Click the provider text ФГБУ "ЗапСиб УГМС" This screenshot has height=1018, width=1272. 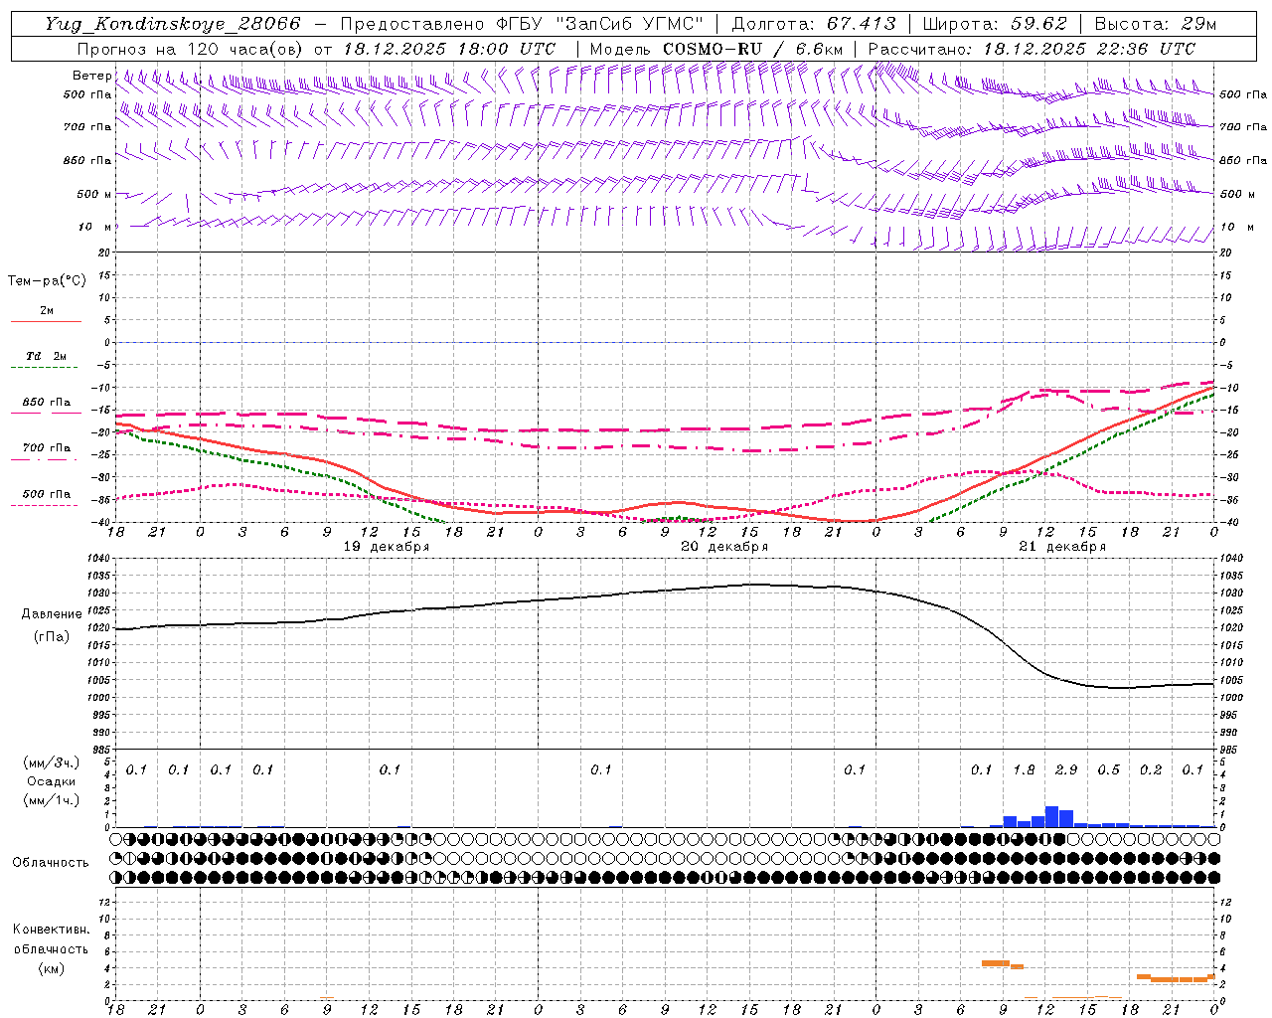(599, 24)
